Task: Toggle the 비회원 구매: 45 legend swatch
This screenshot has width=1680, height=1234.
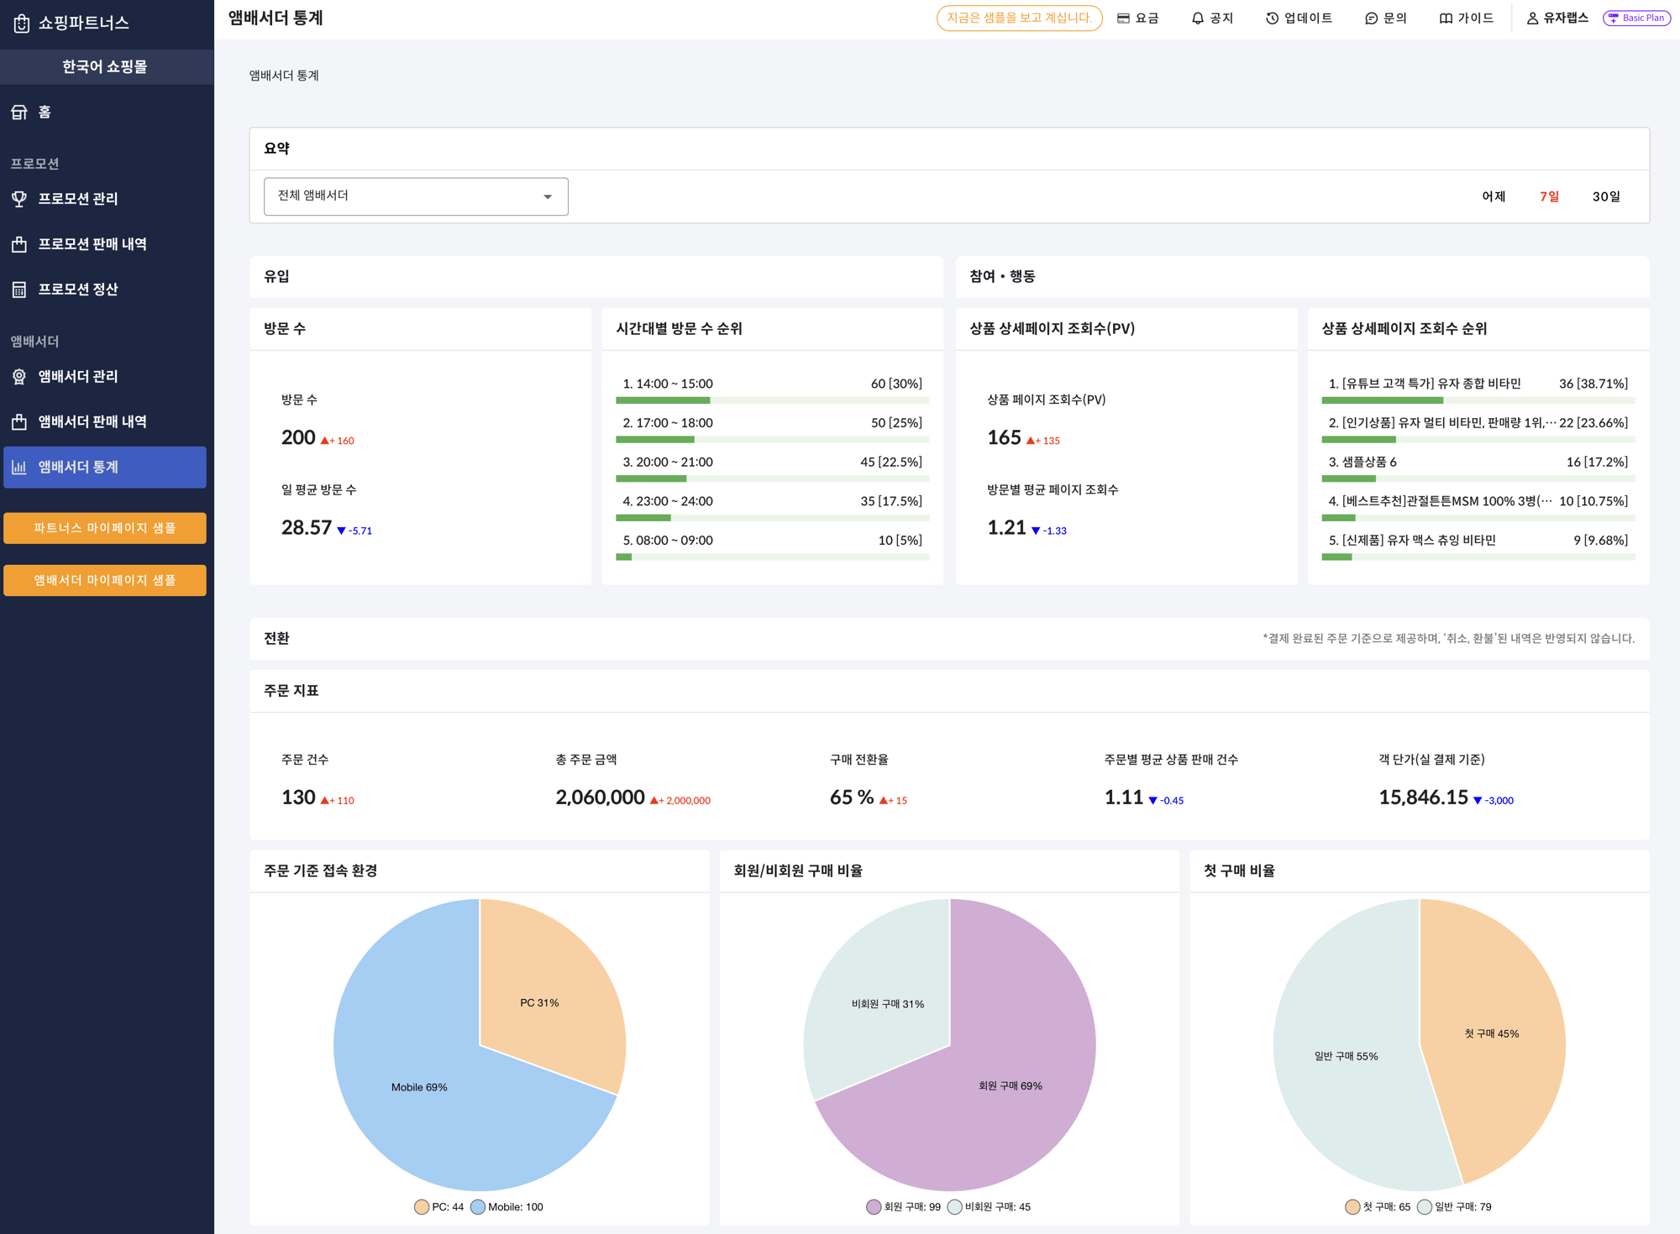Action: click(954, 1207)
